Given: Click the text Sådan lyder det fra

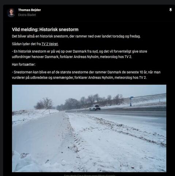Looking at the screenshot, I should click(x=26, y=44).
